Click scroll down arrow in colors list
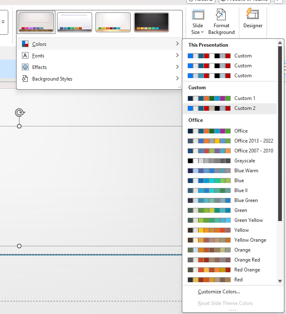This screenshot has width=286, height=314. coord(280,281)
